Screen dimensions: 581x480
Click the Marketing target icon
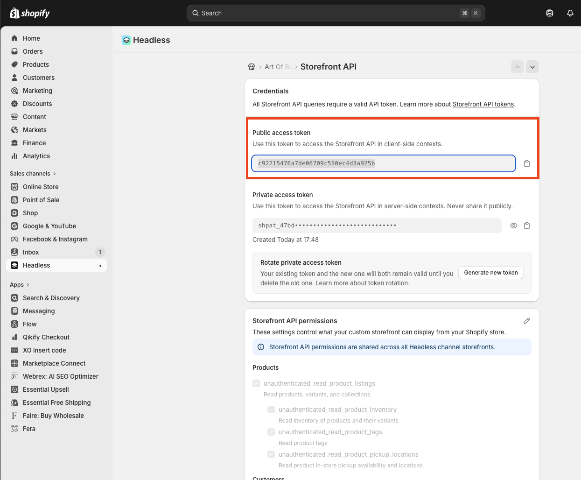[14, 91]
